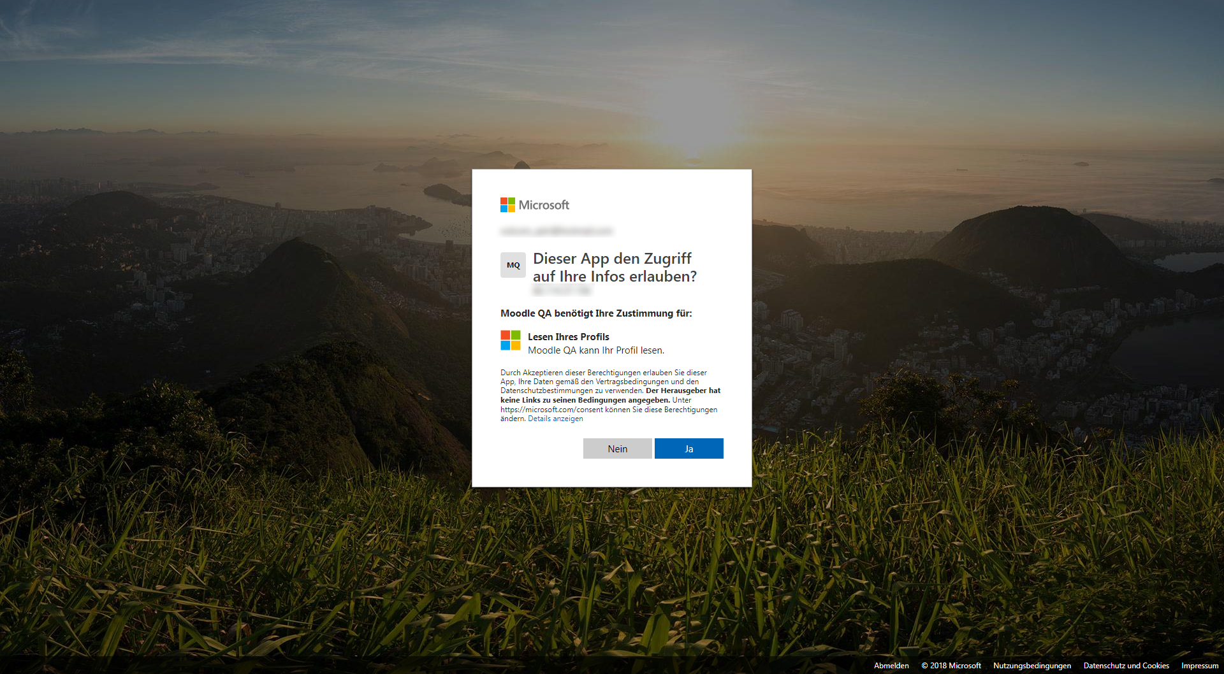Open the Details anzeigen link
This screenshot has height=674, width=1224.
click(x=555, y=419)
